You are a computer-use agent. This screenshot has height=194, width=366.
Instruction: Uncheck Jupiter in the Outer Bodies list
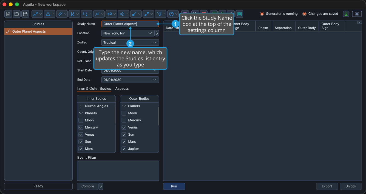124,149
